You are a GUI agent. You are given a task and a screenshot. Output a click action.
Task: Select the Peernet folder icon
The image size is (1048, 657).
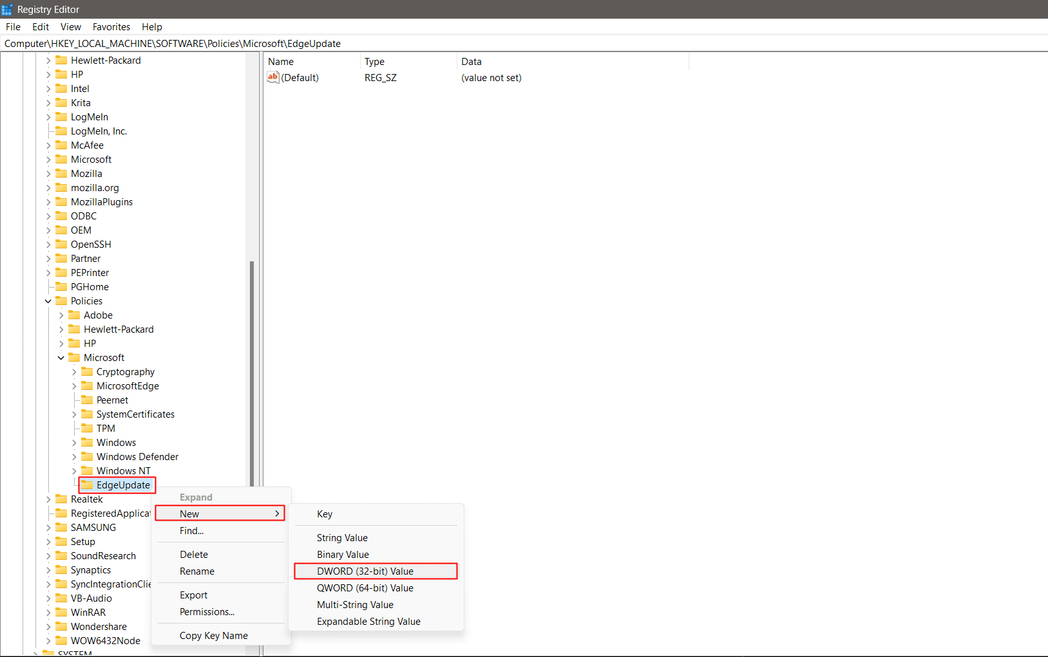pyautogui.click(x=88, y=400)
